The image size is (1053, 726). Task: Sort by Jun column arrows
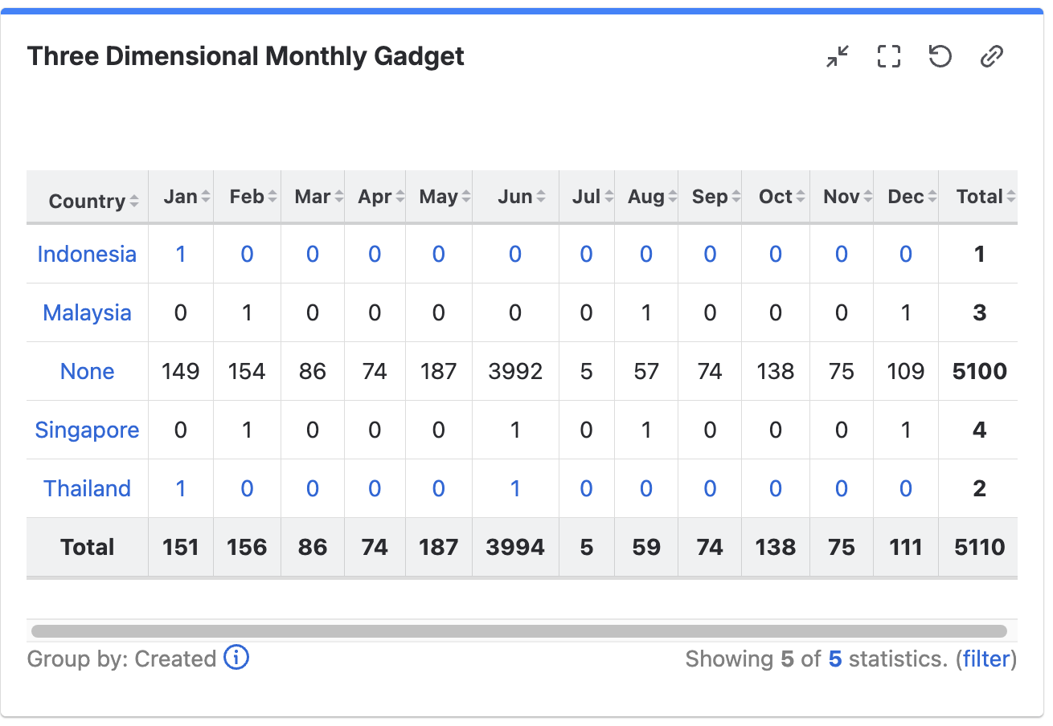[x=541, y=197]
